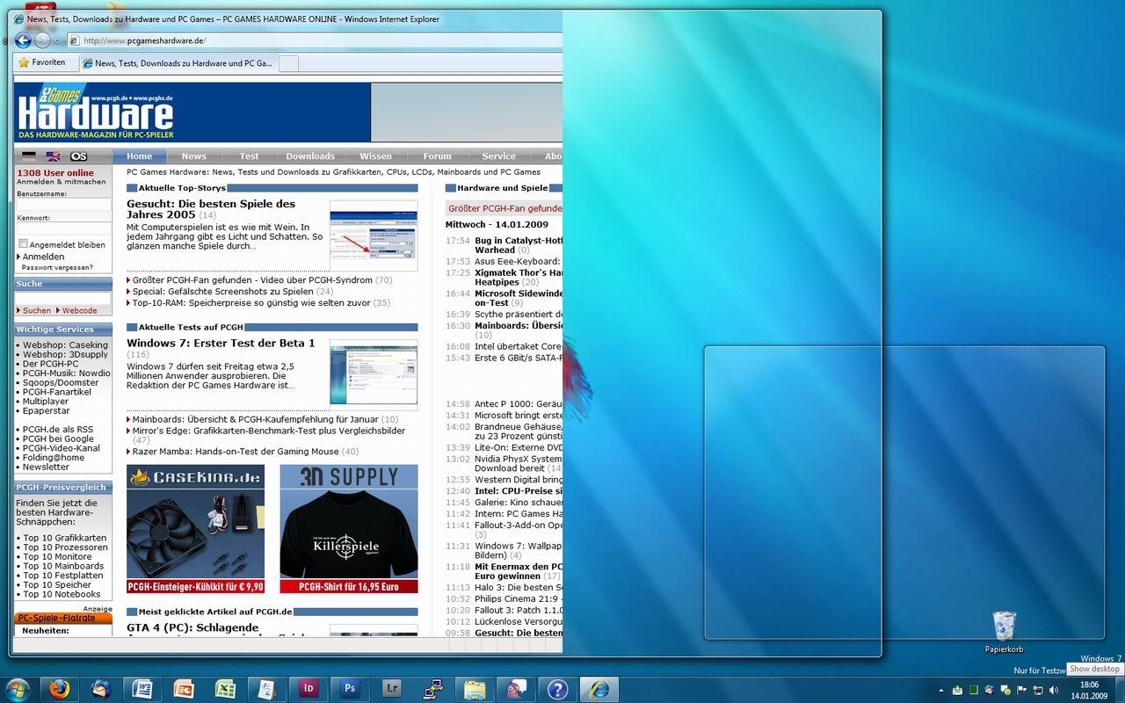Image resolution: width=1125 pixels, height=703 pixels.
Task: Open 'Top 10 Grafikkarten' price comparison link
Action: (x=64, y=538)
